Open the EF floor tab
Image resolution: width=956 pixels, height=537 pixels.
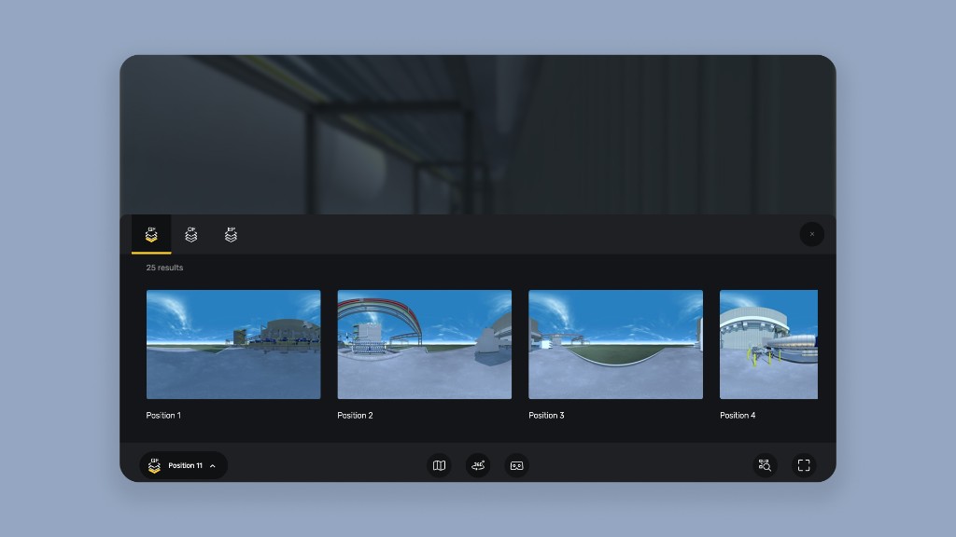point(231,234)
